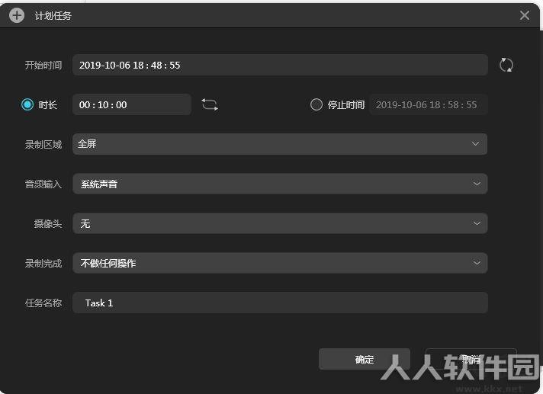543x394 pixels.
Task: Click the refresh icon beside start time
Action: (x=506, y=65)
